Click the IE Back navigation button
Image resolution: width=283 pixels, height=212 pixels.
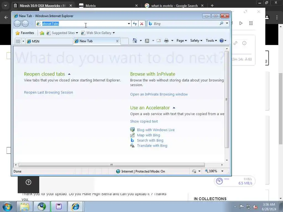pyautogui.click(x=17, y=23)
